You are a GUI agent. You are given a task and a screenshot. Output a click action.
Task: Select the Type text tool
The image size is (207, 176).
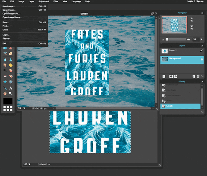point(10,88)
